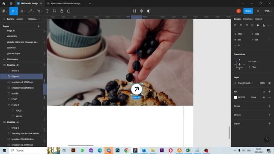Click the white FFFFFF fill color swatch

click(235, 98)
